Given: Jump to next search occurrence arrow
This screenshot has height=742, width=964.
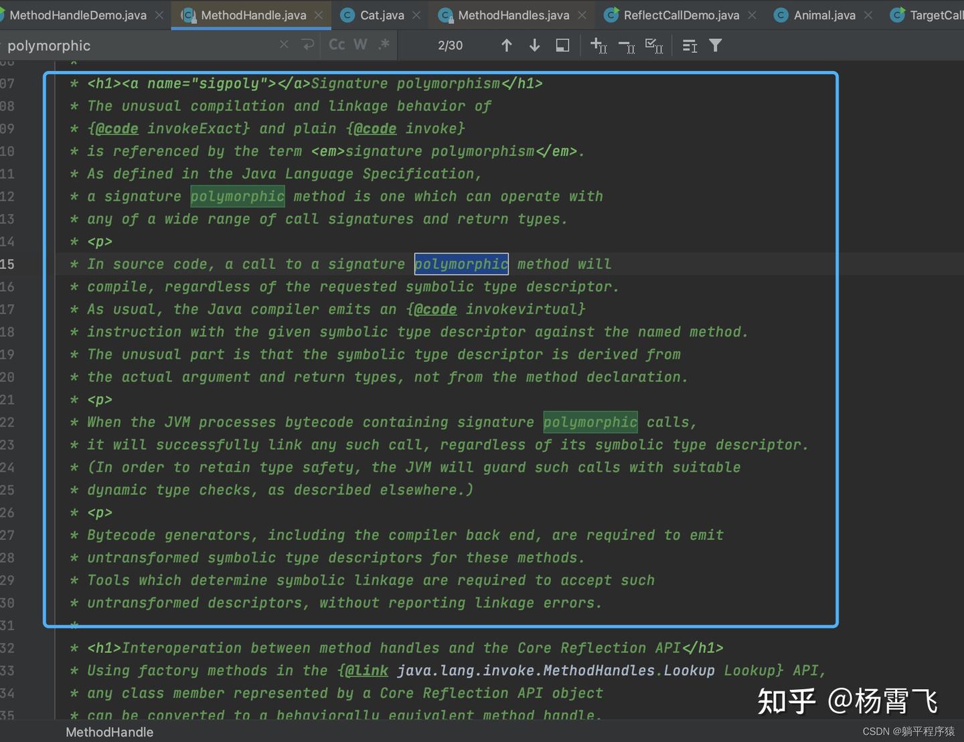Looking at the screenshot, I should point(534,45).
